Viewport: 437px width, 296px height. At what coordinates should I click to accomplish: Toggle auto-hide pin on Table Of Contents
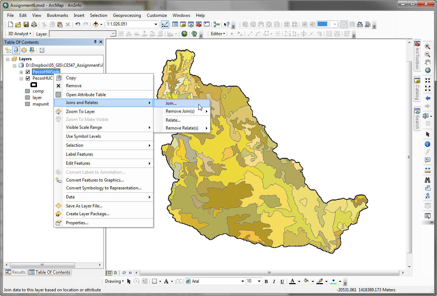95,42
